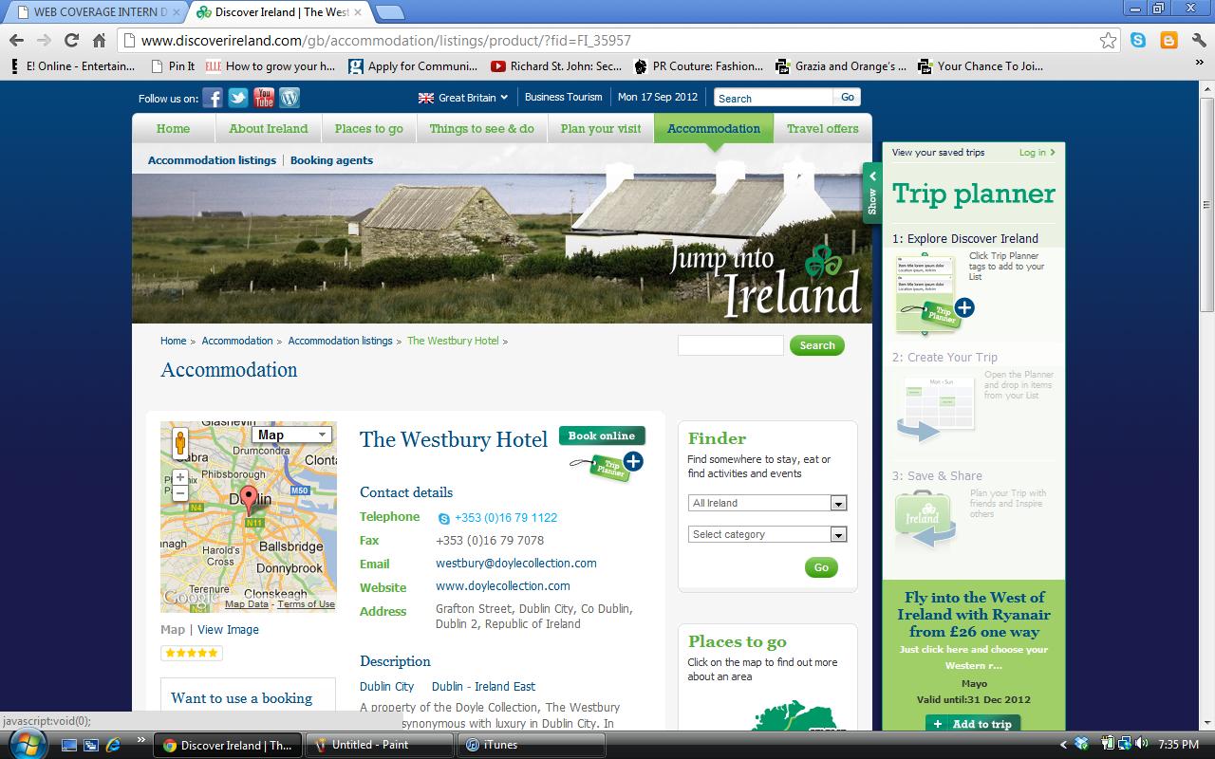Open the About Ireland tab
1215x759 pixels.
point(269,128)
